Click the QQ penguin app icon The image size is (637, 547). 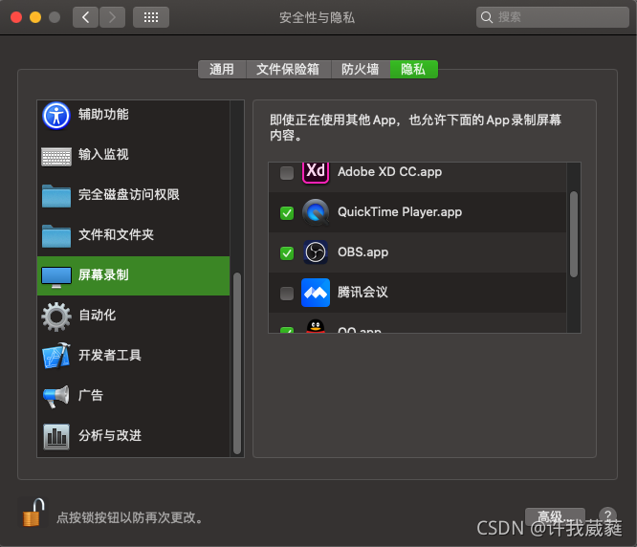316,326
